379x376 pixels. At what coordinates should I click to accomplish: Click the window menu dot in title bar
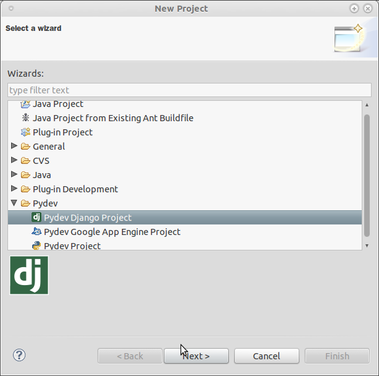pyautogui.click(x=11, y=9)
